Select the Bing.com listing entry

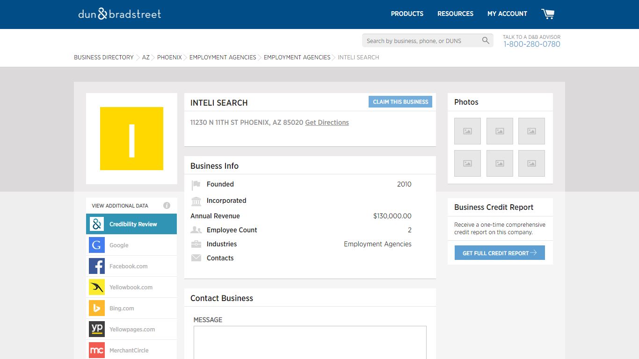click(131, 308)
